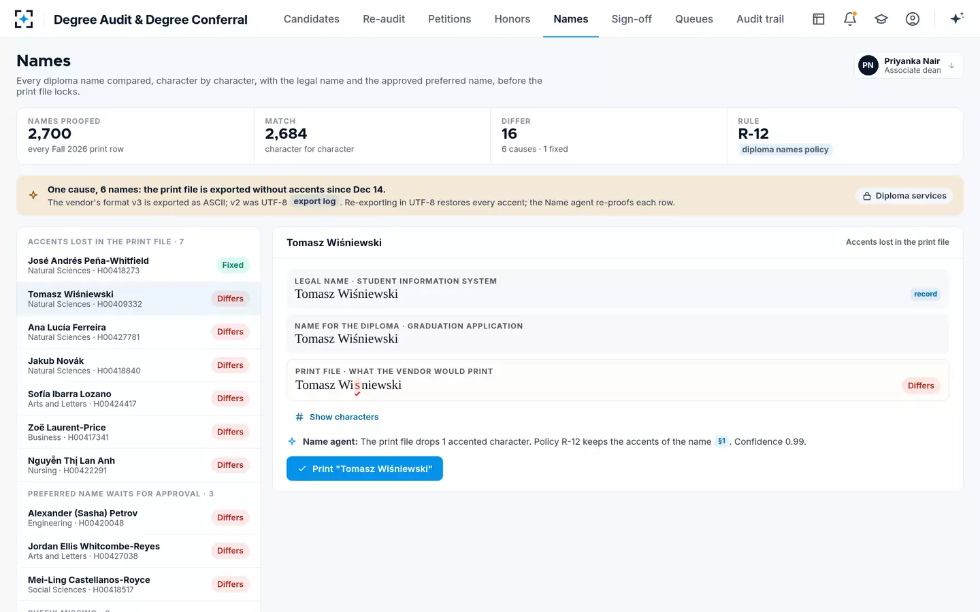Click the highlighted letter in the print file name

[357, 385]
